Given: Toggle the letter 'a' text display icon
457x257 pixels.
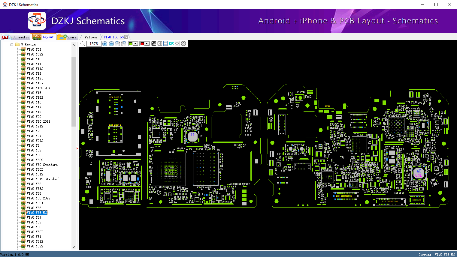Looking at the screenshot, I should (160, 44).
